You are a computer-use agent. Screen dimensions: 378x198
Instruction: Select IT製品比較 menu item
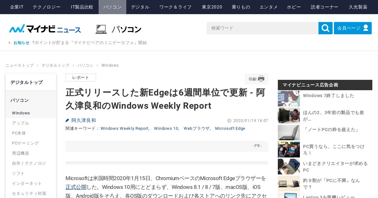coord(82,7)
